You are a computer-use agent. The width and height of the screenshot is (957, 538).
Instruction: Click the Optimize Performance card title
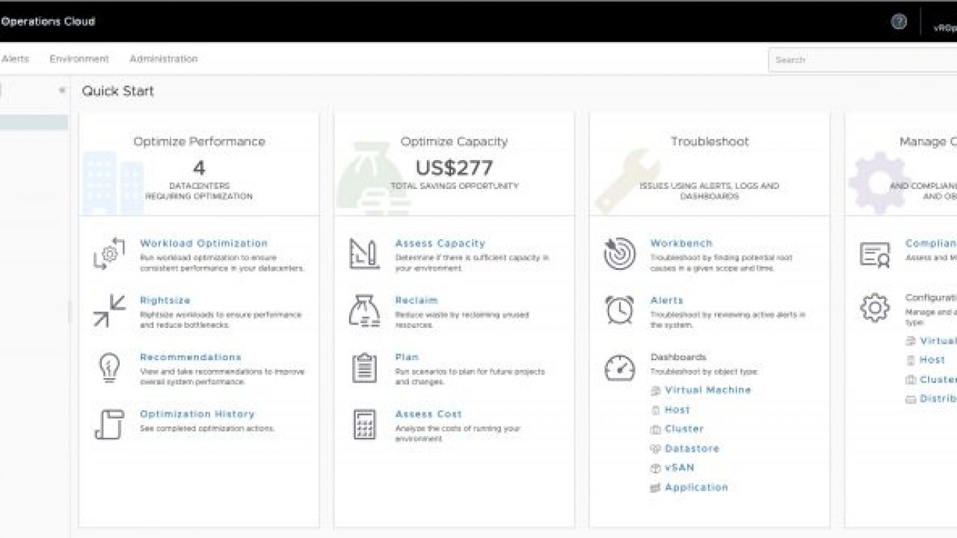pos(199,141)
